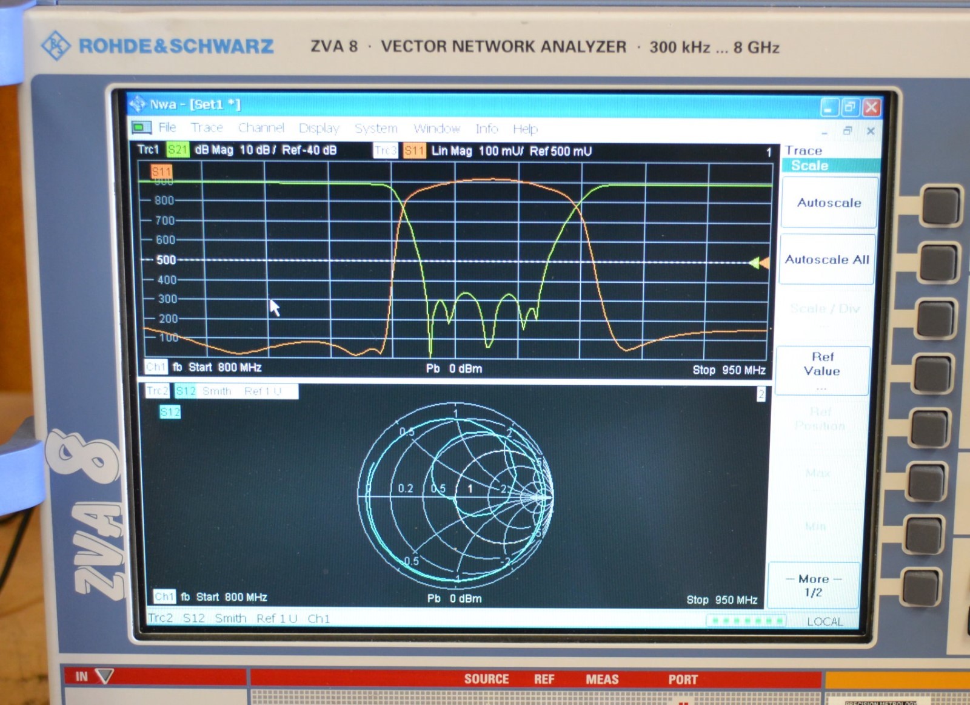The height and width of the screenshot is (705, 970).
Task: Click the green instrument status icon beside File
Action: pyautogui.click(x=141, y=128)
